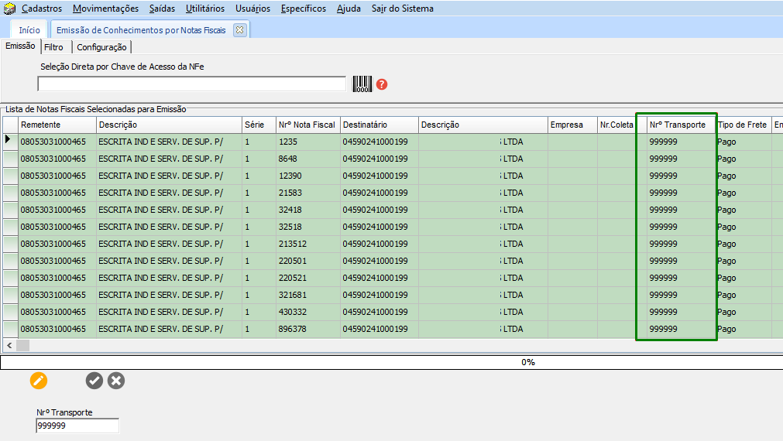Click Sair do Sistema
The width and height of the screenshot is (783, 441).
403,9
